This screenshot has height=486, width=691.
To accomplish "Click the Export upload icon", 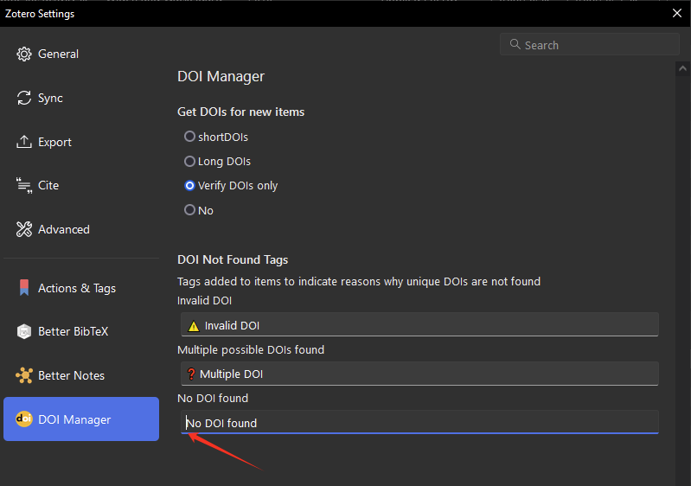I will click(x=24, y=142).
